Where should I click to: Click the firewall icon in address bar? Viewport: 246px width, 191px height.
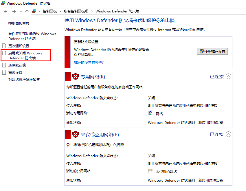pyautogui.click(x=34, y=11)
